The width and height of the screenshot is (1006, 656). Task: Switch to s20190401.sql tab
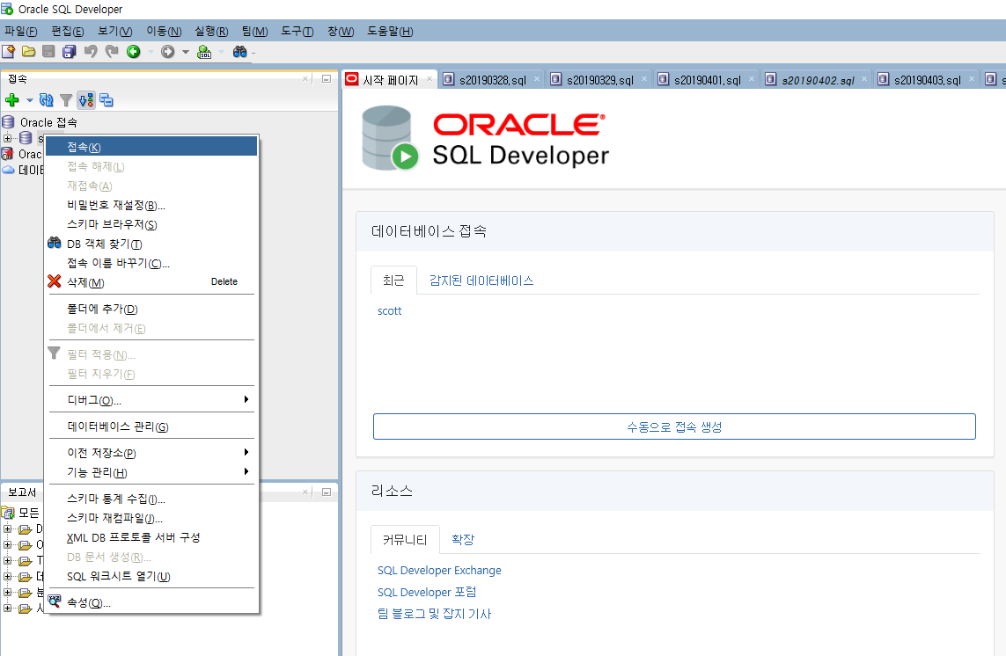707,79
